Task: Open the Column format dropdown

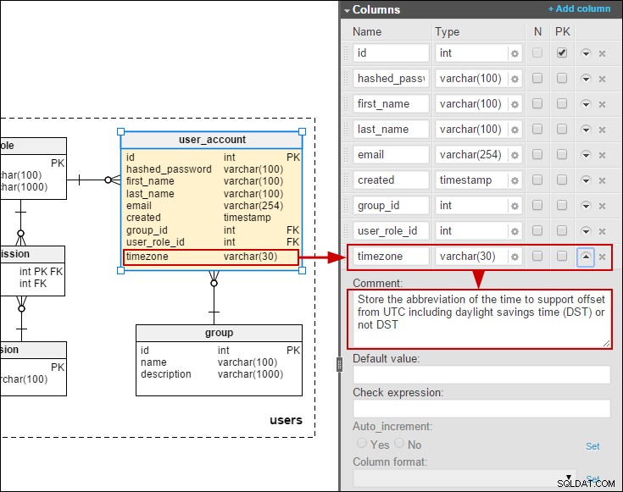Action: pos(464,478)
